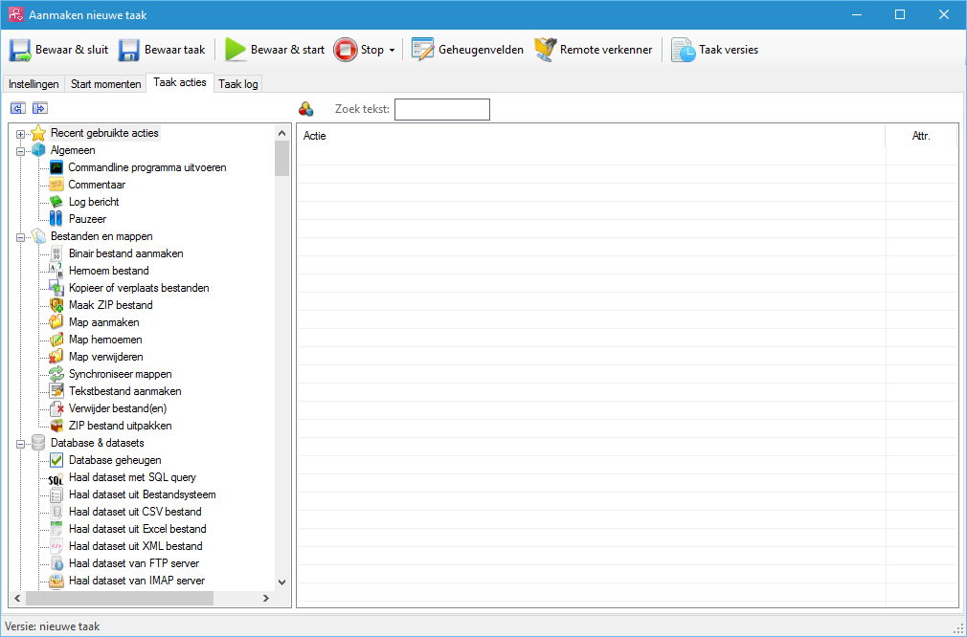
Task: Open the Remote verkenner tool
Action: click(545, 50)
